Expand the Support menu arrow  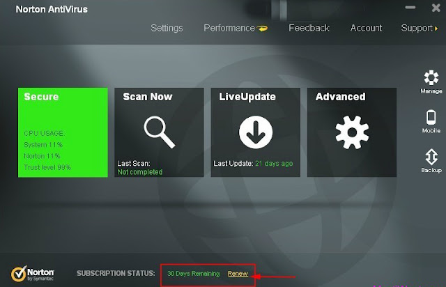pos(436,29)
